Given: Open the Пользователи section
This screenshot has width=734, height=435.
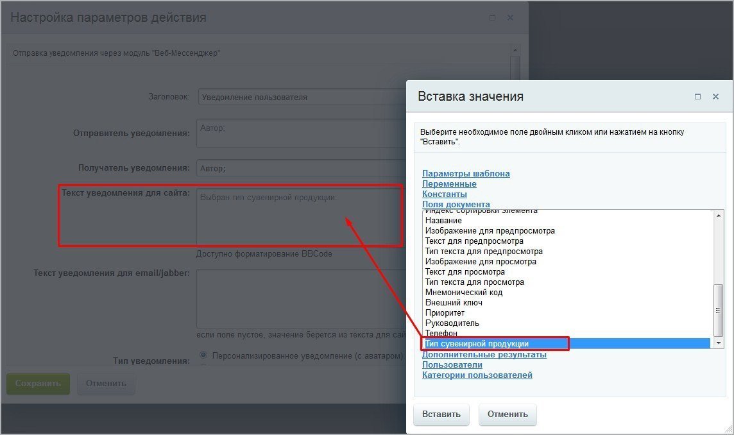Looking at the screenshot, I should point(452,364).
